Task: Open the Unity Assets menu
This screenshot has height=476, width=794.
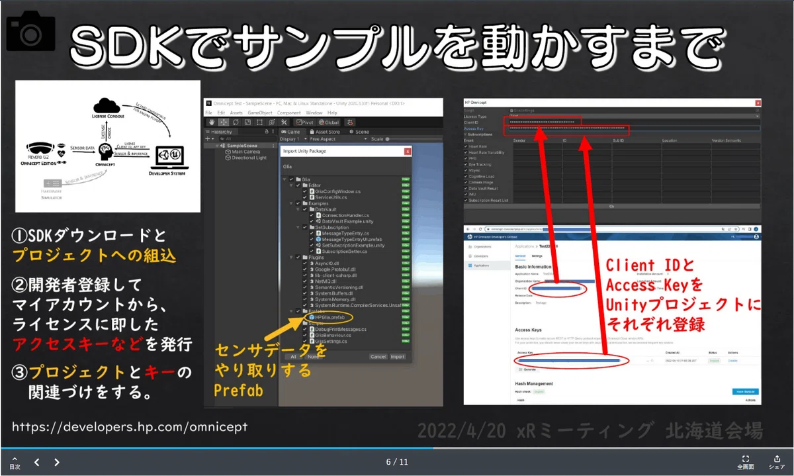Action: coord(236,113)
